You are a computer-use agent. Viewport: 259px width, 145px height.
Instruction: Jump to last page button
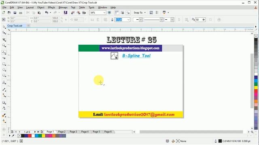tap(38, 132)
